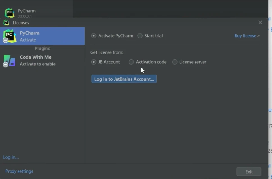Select JB Account as the license source

[94, 62]
